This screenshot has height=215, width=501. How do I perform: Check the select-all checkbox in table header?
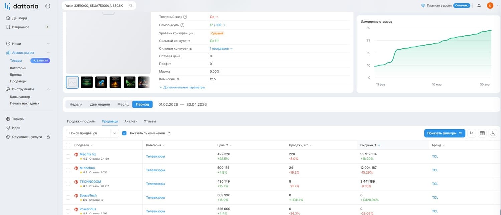pos(68,145)
